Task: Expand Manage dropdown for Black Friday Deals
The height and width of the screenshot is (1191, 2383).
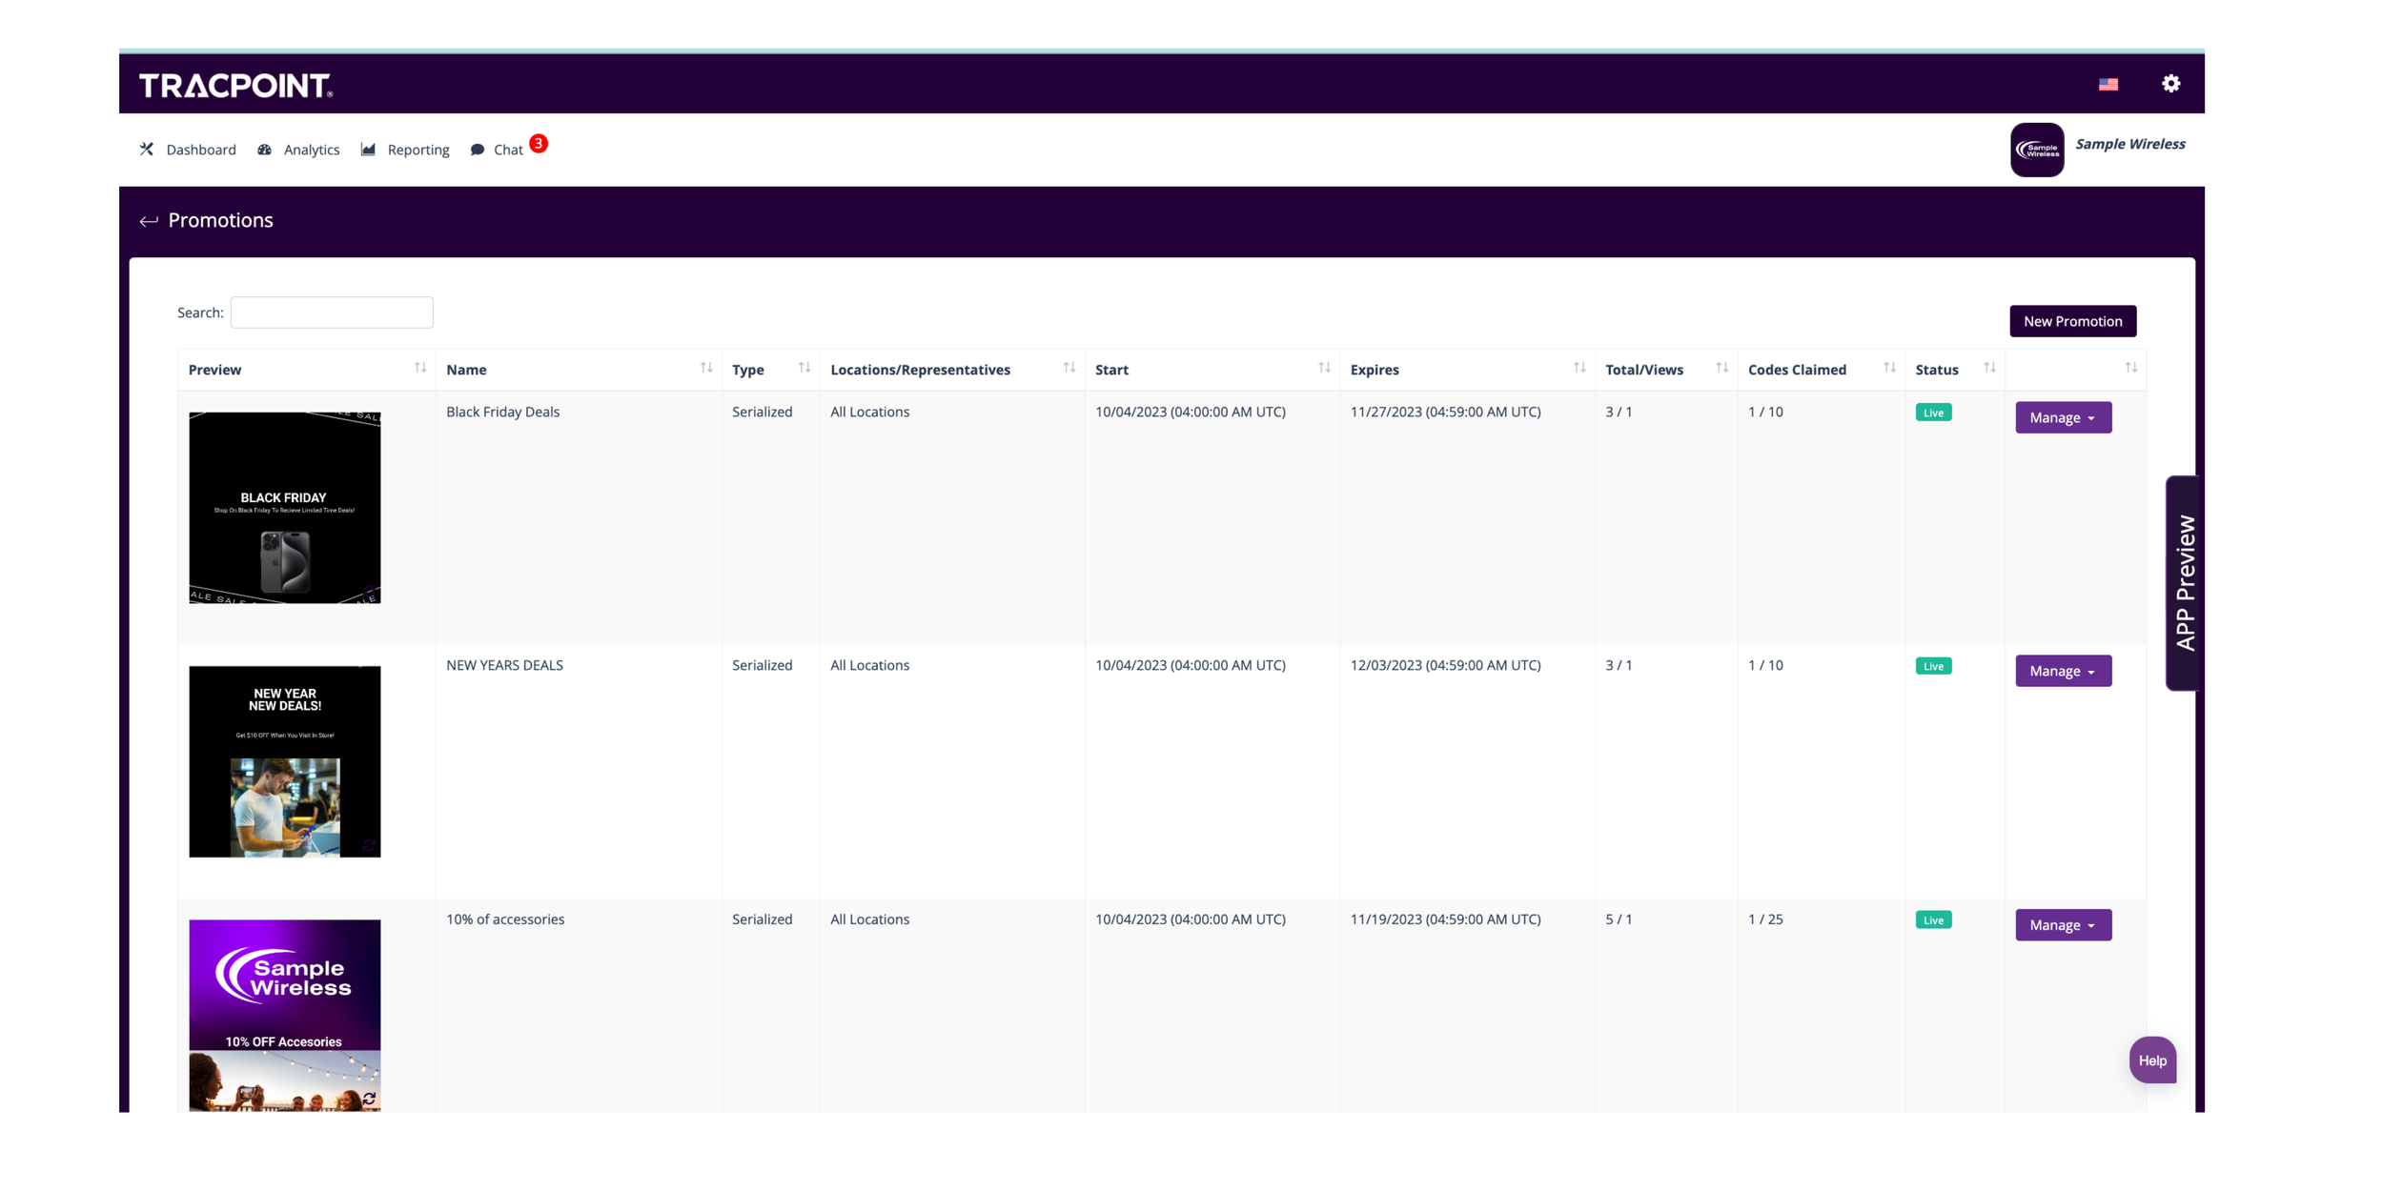Action: tap(2063, 417)
